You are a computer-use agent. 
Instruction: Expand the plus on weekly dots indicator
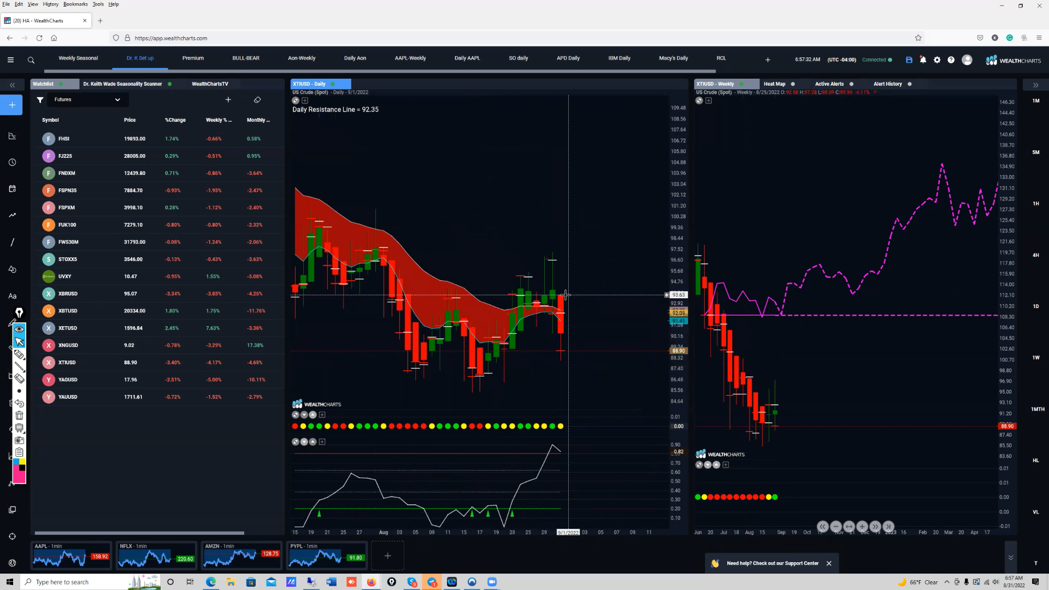click(726, 465)
